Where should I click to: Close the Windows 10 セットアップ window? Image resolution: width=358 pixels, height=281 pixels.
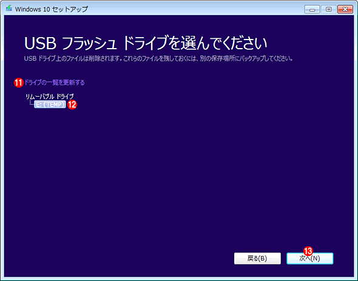pos(345,9)
